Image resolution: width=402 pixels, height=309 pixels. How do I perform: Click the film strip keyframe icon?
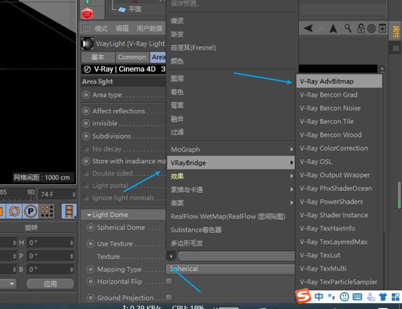point(69,211)
